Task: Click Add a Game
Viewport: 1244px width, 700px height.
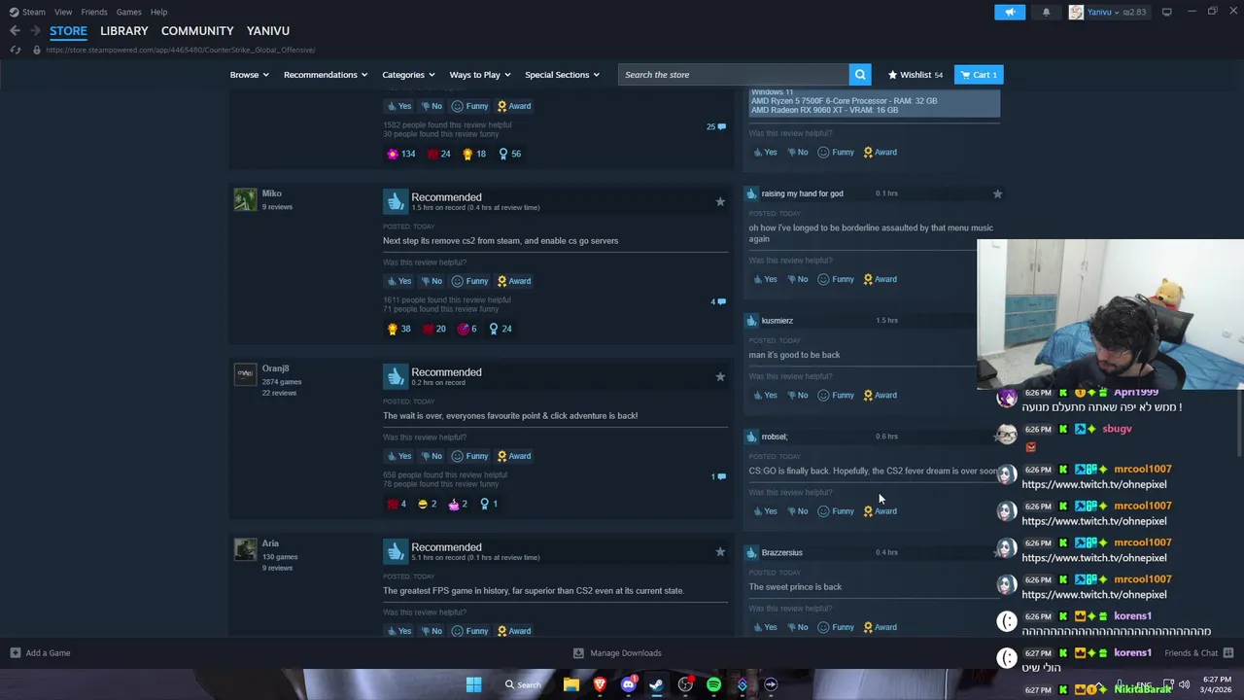Action: [x=40, y=653]
